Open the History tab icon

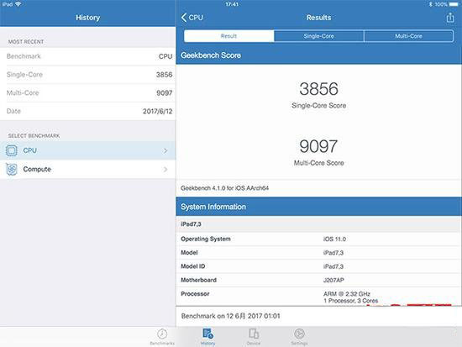coord(207,334)
